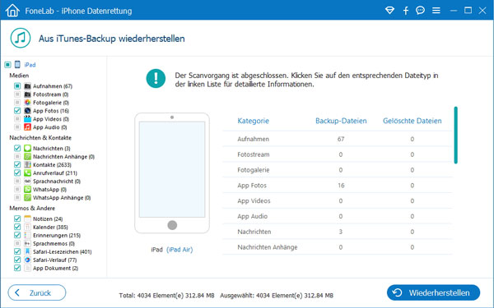The height and width of the screenshot is (308, 494).
Task: Click the Aufnahmen camera icon
Action: click(x=27, y=85)
